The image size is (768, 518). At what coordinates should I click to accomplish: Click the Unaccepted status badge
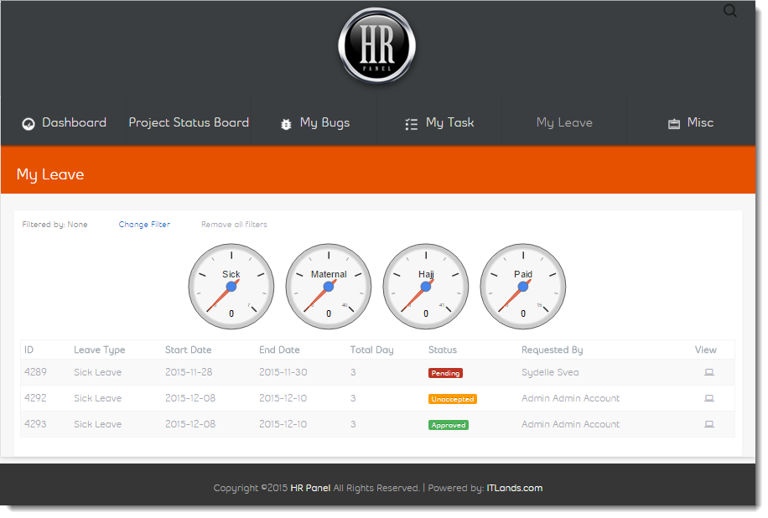tap(453, 399)
